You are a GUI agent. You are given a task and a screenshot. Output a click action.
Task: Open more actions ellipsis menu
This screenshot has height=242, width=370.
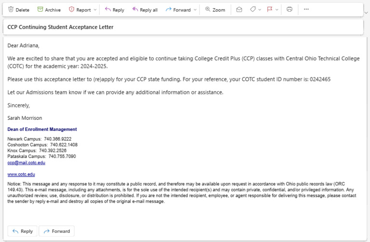point(306,9)
